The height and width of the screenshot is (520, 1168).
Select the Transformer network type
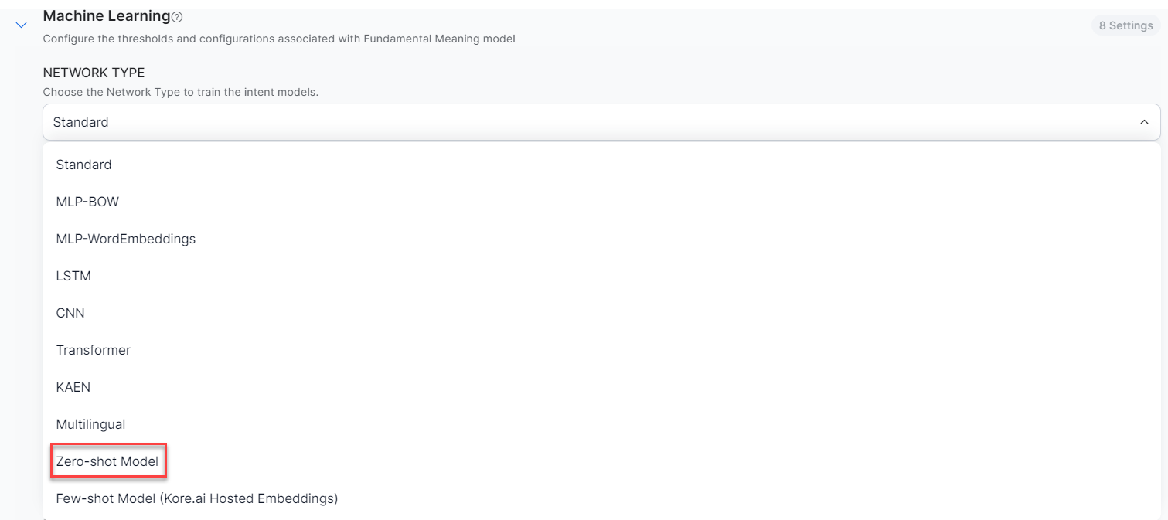click(93, 350)
